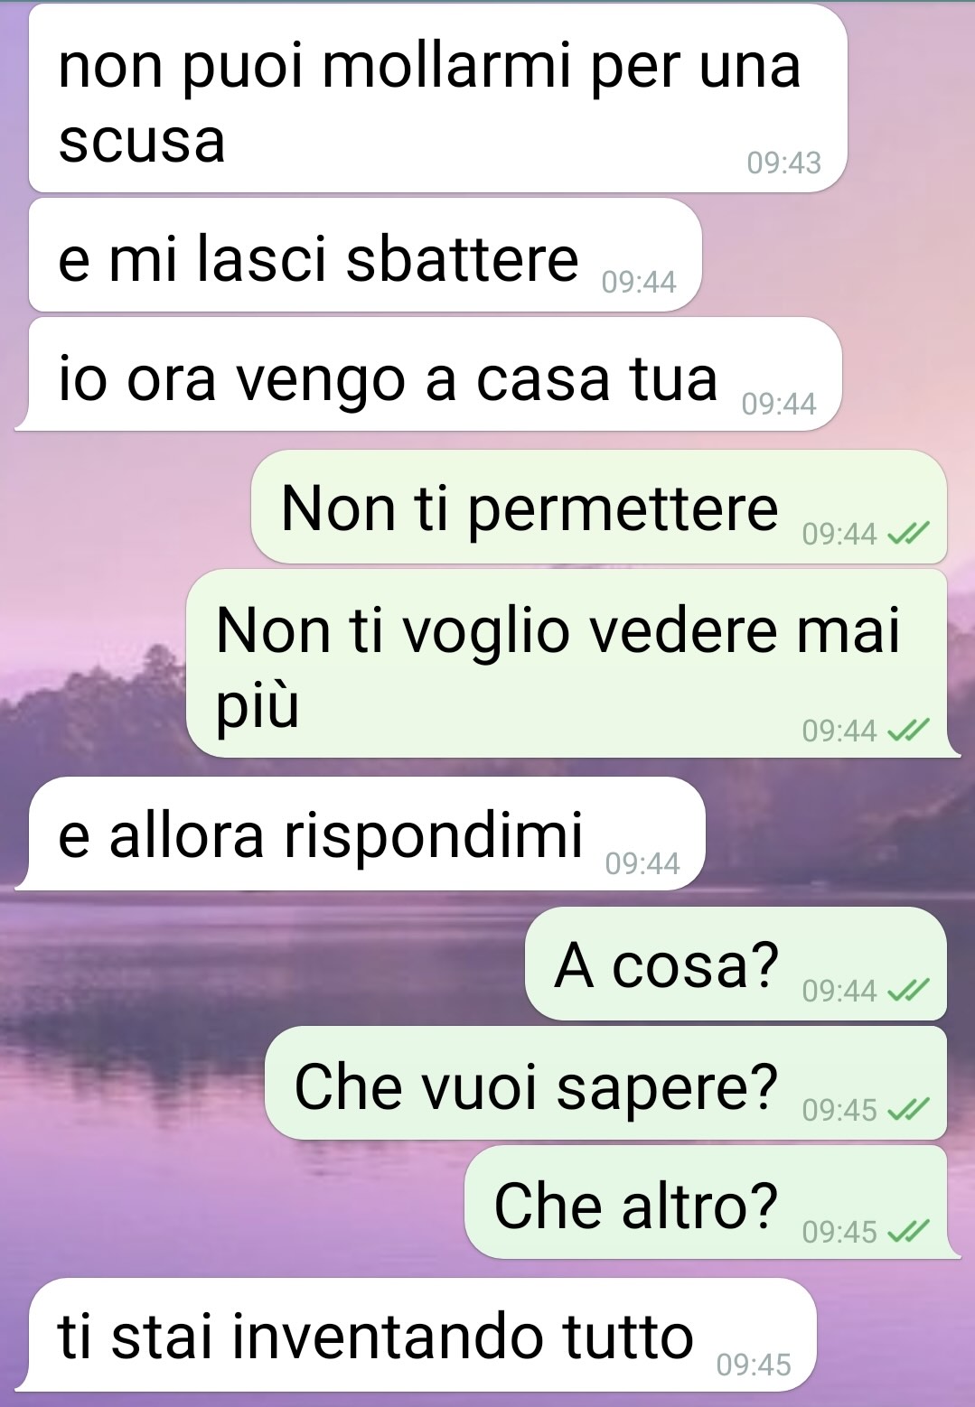Select message 'e mi lasci sbattere'

365,256
